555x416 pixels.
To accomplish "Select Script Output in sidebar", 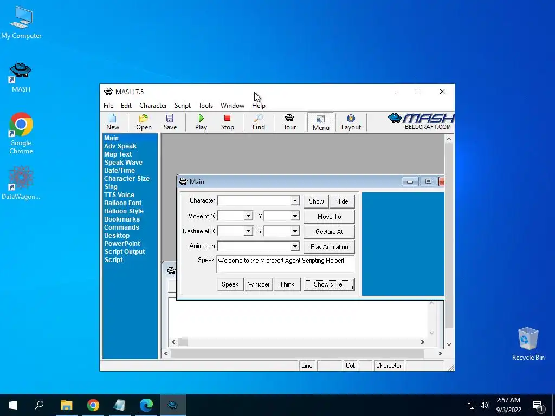I will pos(125,252).
